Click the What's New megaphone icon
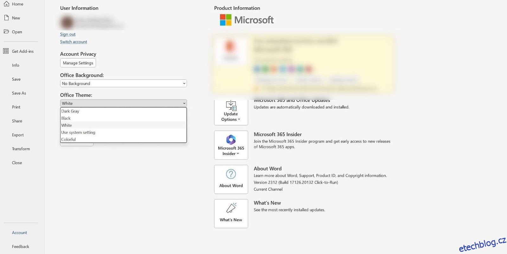This screenshot has height=254, width=507. [x=231, y=208]
